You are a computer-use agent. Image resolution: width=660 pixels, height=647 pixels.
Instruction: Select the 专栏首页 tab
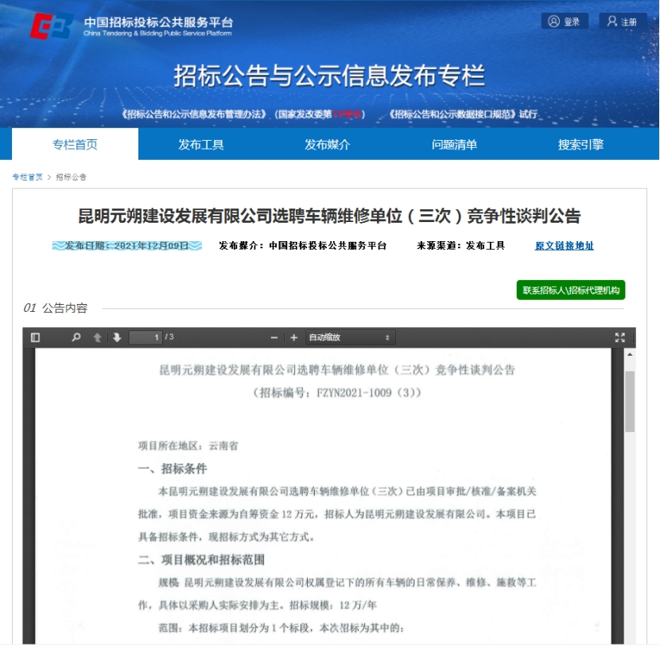coord(75,144)
